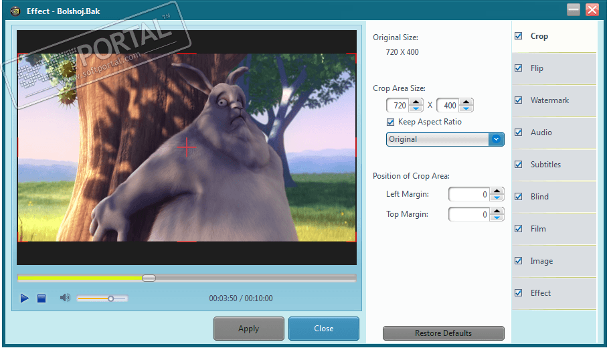Viewport: 609px width, 348px height.
Task: Toggle the Flip checkbox
Action: click(x=519, y=68)
